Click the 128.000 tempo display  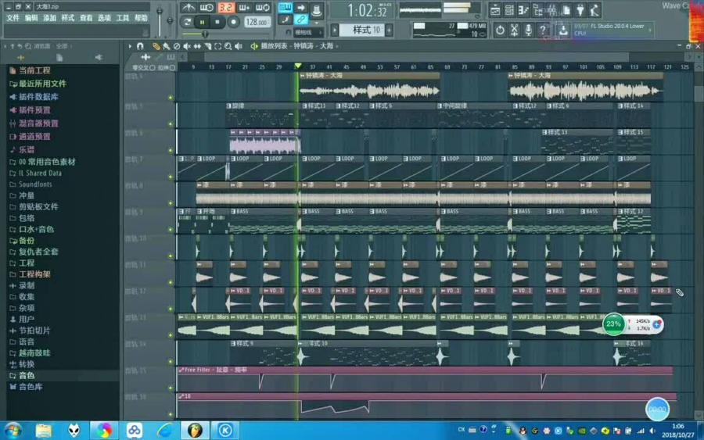(x=256, y=23)
